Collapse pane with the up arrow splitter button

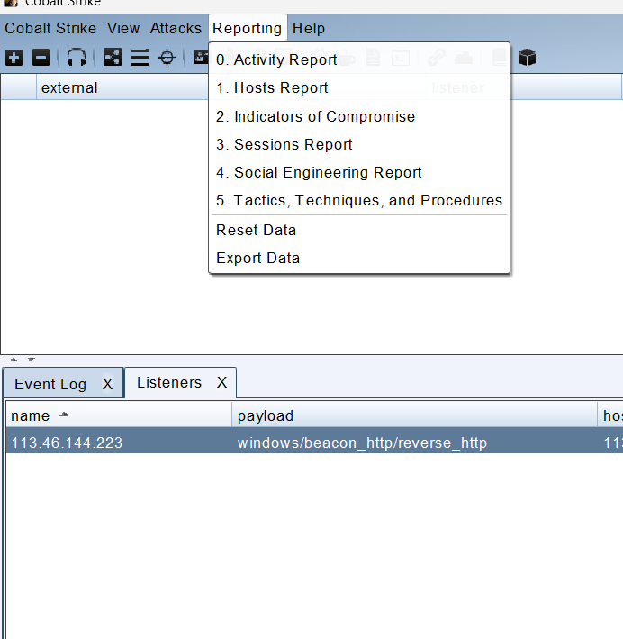pos(14,360)
